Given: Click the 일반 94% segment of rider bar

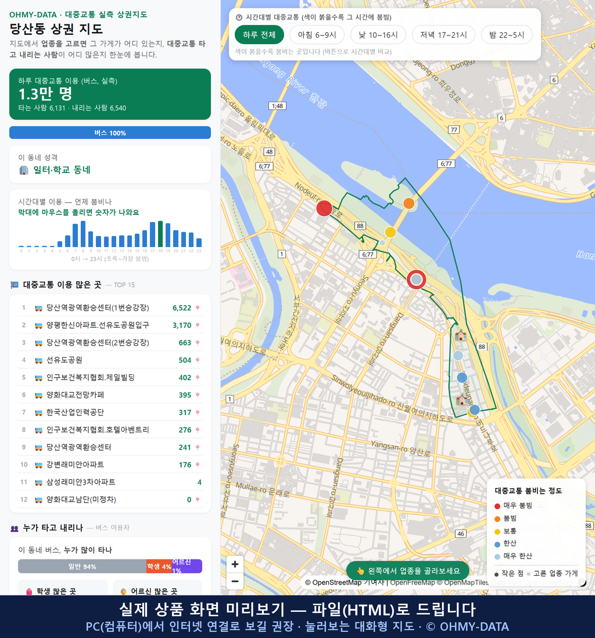Looking at the screenshot, I should pyautogui.click(x=82, y=567).
